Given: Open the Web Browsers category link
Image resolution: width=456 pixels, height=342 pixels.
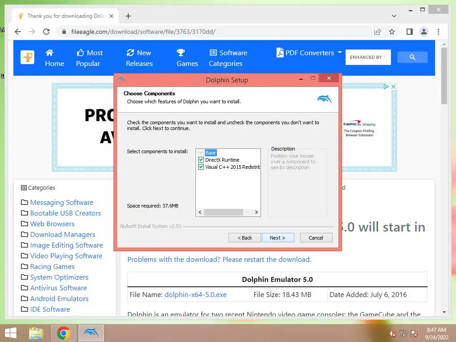Looking at the screenshot, I should [x=53, y=224].
